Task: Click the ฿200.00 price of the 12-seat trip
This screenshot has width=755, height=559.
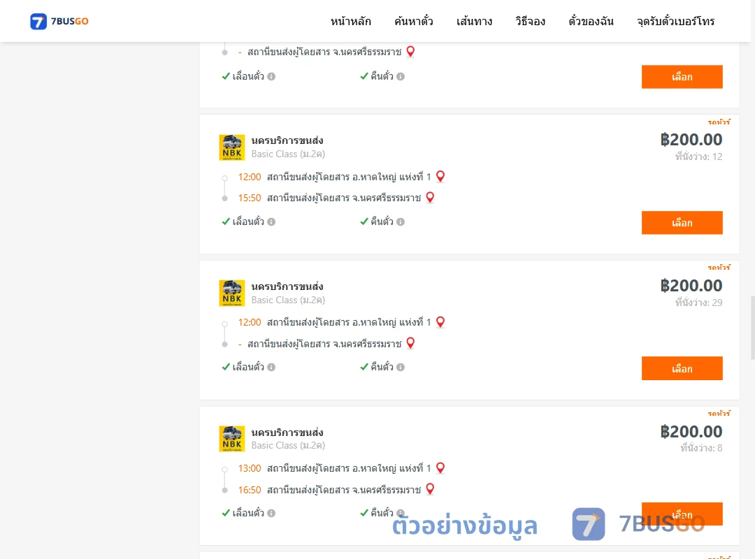Action: 691,140
